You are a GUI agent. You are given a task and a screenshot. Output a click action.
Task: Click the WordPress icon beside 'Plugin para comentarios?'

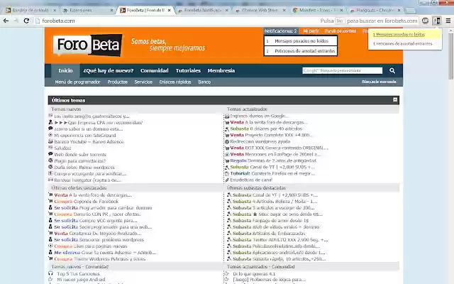point(50,160)
